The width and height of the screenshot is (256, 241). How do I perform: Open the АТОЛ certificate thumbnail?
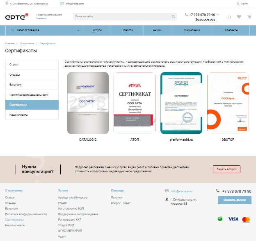point(135,103)
